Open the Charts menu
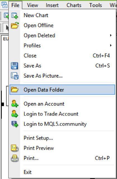The width and height of the screenshot is (117, 179). [74, 5]
